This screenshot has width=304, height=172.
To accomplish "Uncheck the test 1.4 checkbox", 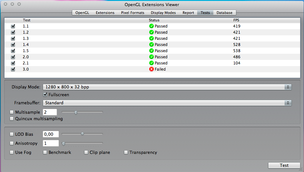I will click(x=13, y=45).
